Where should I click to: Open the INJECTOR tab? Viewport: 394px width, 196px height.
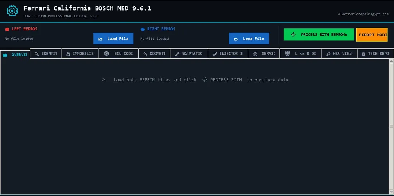228,54
